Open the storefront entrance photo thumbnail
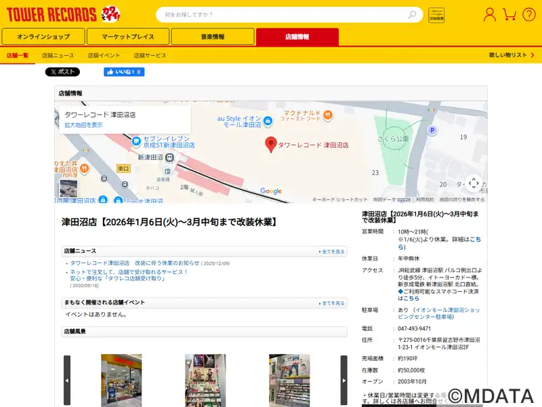Image resolution: width=542 pixels, height=407 pixels. coord(121,380)
